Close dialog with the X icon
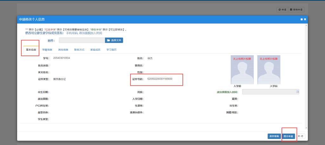The image size is (325, 145). coord(305,20)
